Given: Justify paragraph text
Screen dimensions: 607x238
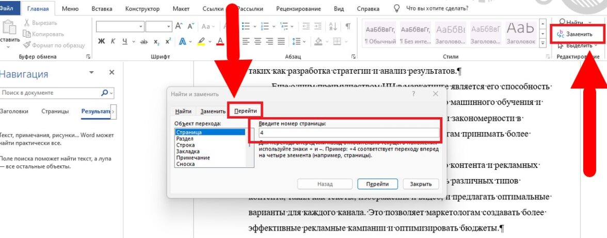Looking at the screenshot, I should [281, 41].
